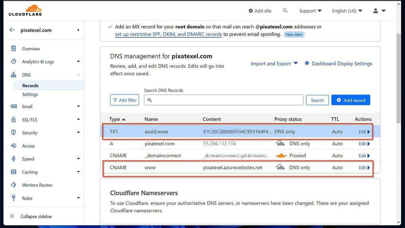
Task: Click the Caching drive icon
Action: pyautogui.click(x=14, y=172)
